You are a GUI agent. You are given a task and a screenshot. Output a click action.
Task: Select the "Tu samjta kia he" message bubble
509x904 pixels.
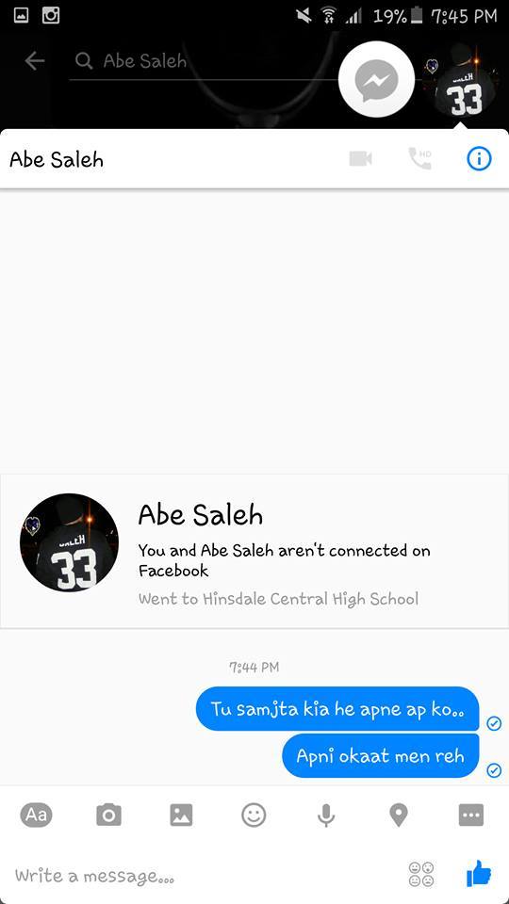pos(337,708)
